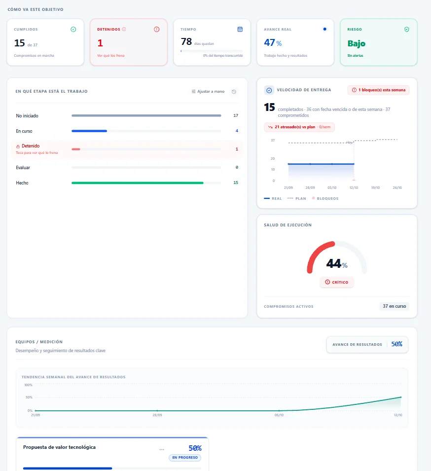This screenshot has width=431, height=471.
Task: Click the 'Bajo' risk value
Action: (357, 43)
